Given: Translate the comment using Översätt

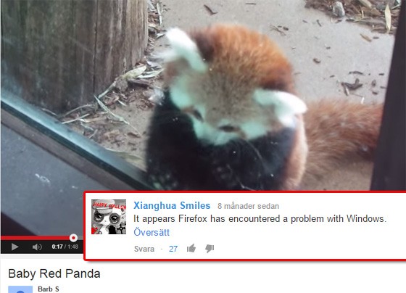Looking at the screenshot, I should (x=152, y=232).
